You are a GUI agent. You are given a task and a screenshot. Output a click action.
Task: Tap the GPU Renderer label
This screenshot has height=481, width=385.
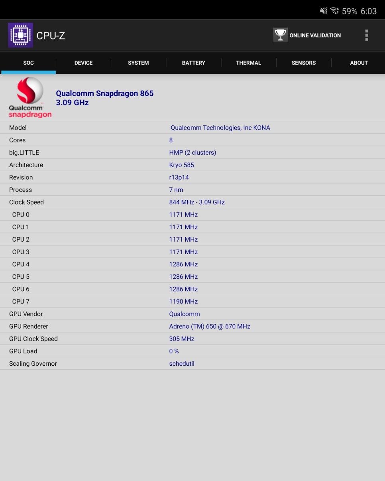click(x=29, y=326)
